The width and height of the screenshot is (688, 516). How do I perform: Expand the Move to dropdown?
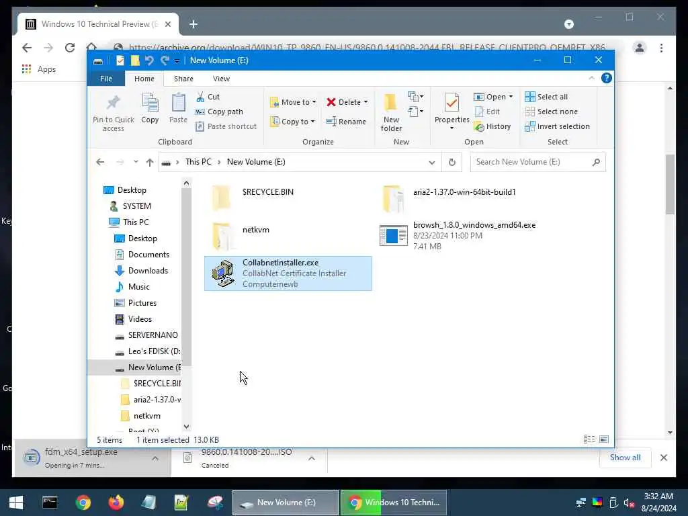point(314,102)
